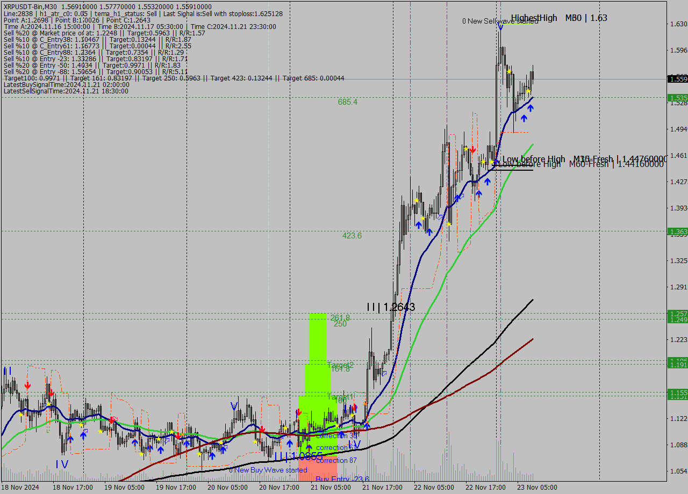The image size is (688, 494).
Task: Click the 'Target1' label
Action: (x=340, y=396)
